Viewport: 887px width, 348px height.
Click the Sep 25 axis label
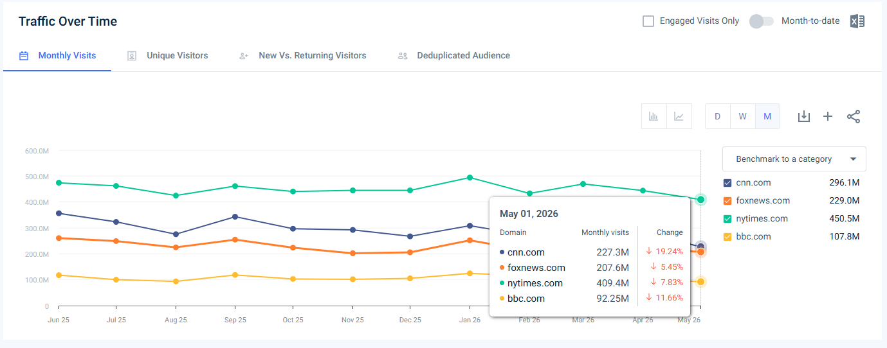(x=235, y=320)
